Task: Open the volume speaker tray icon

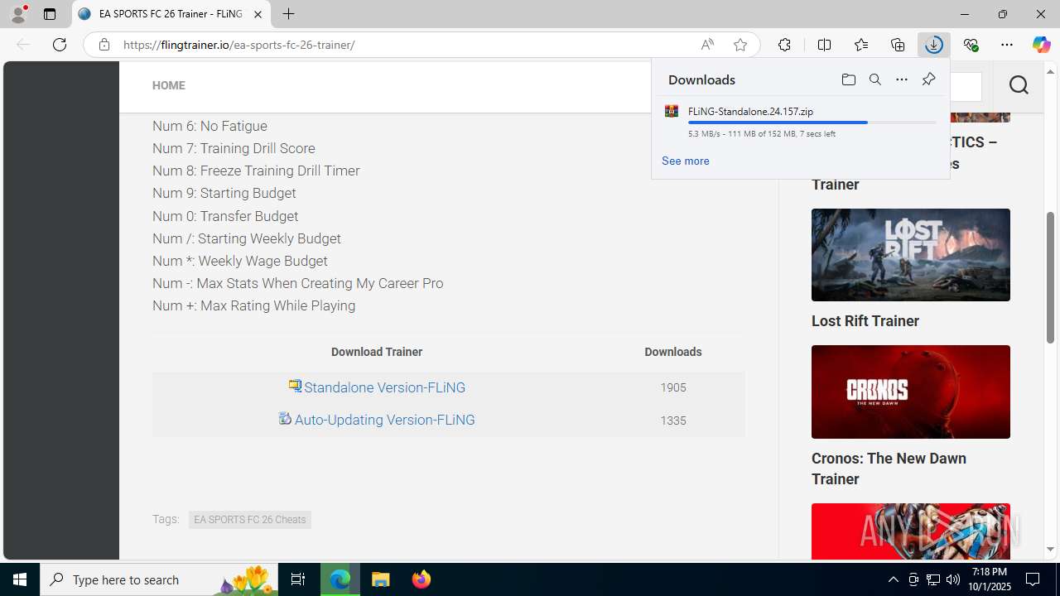Action: pos(953,579)
